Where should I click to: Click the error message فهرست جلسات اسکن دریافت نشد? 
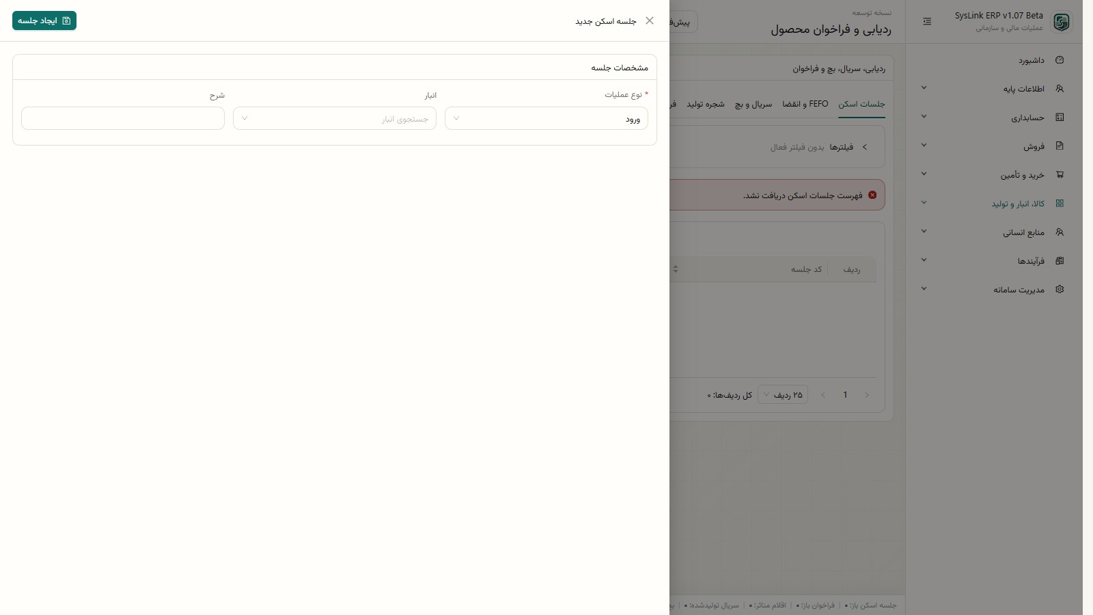803,195
